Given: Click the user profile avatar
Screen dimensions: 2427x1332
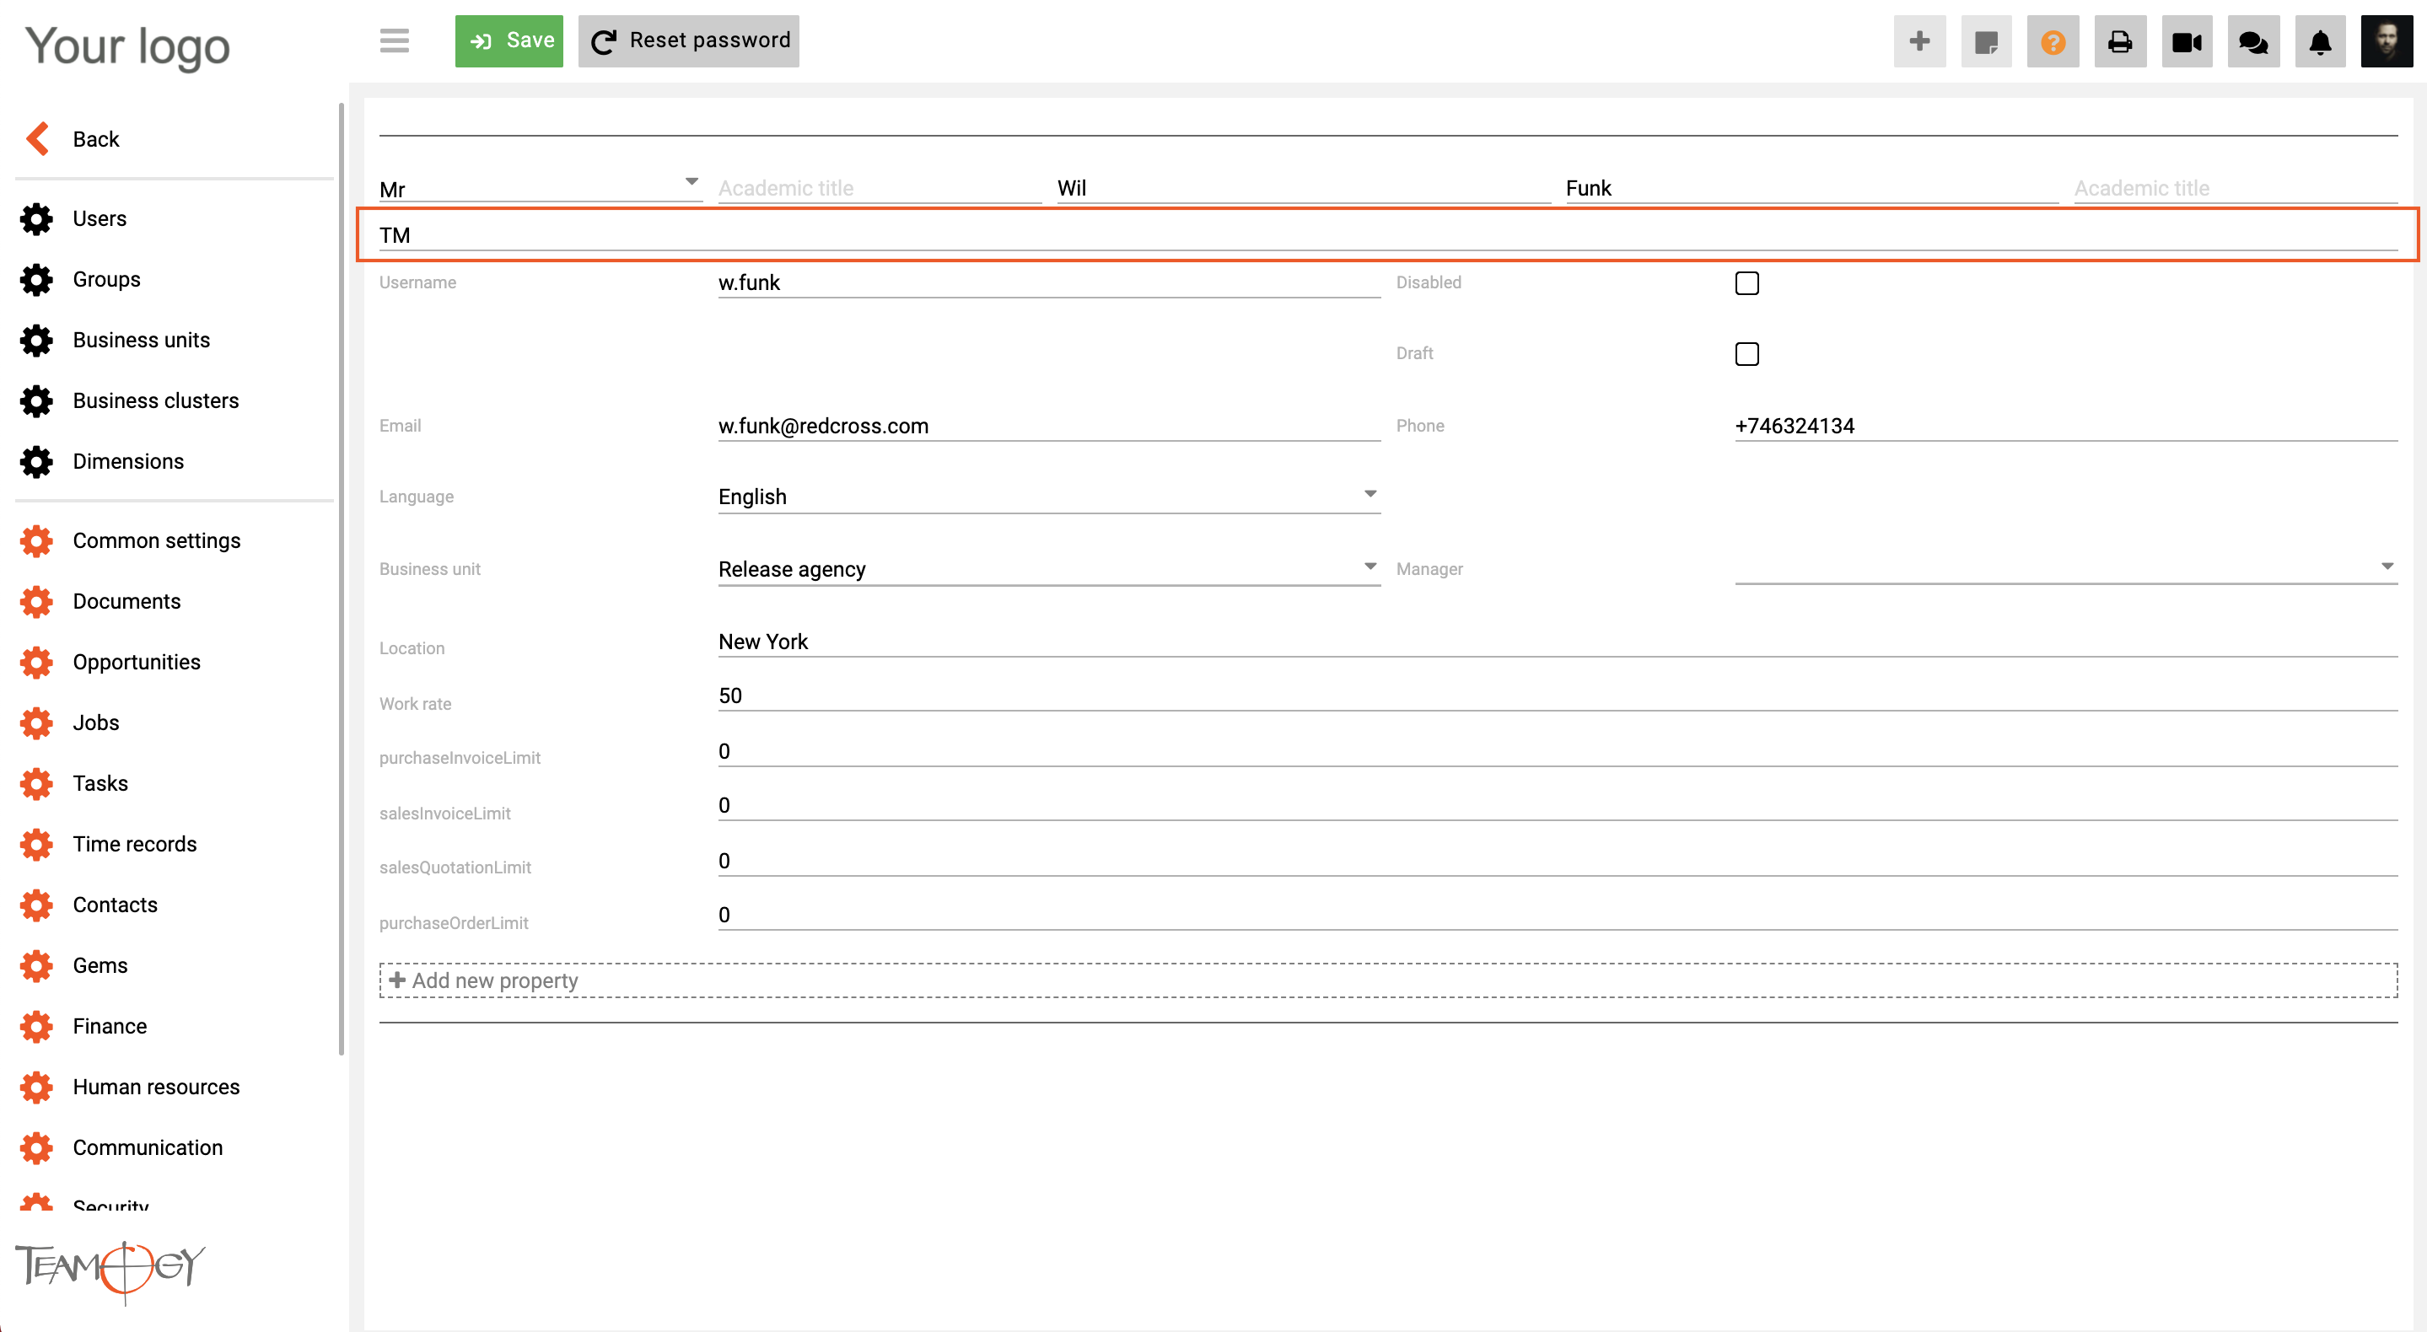Looking at the screenshot, I should pyautogui.click(x=2387, y=41).
